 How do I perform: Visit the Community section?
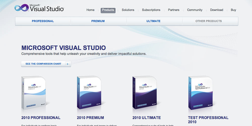click(195, 10)
